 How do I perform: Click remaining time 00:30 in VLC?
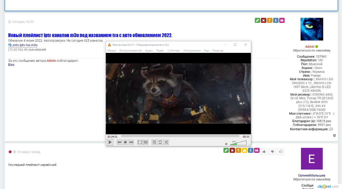click(x=246, y=136)
